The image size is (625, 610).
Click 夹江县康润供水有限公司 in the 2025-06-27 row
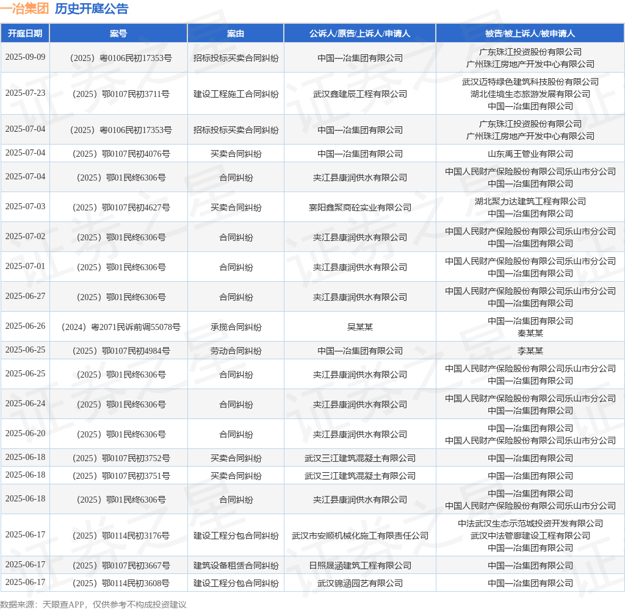(360, 297)
